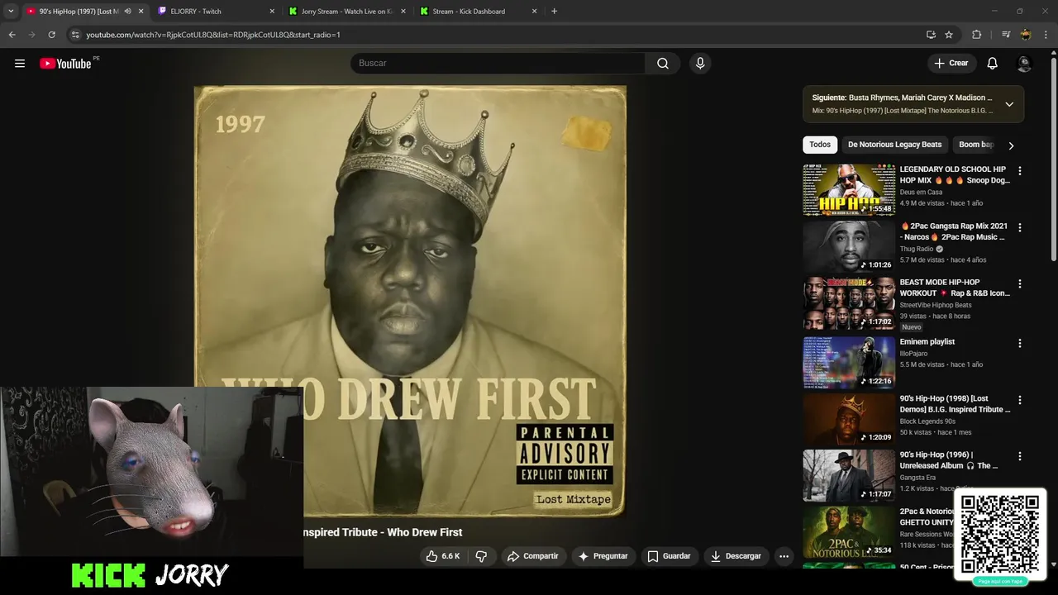This screenshot has width=1058, height=595.
Task: Open the tab search dropdown
Action: coord(11,12)
